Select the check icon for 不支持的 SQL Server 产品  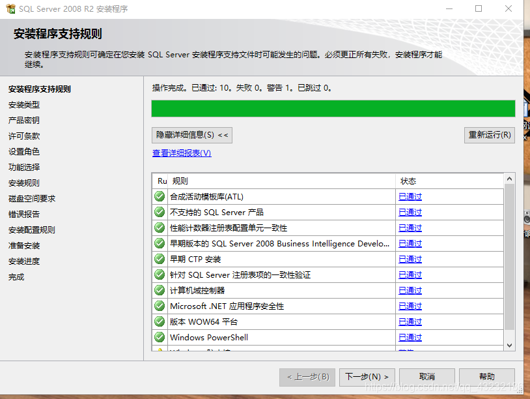click(x=159, y=212)
